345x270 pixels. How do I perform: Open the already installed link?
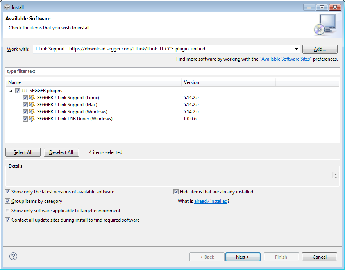pos(211,201)
